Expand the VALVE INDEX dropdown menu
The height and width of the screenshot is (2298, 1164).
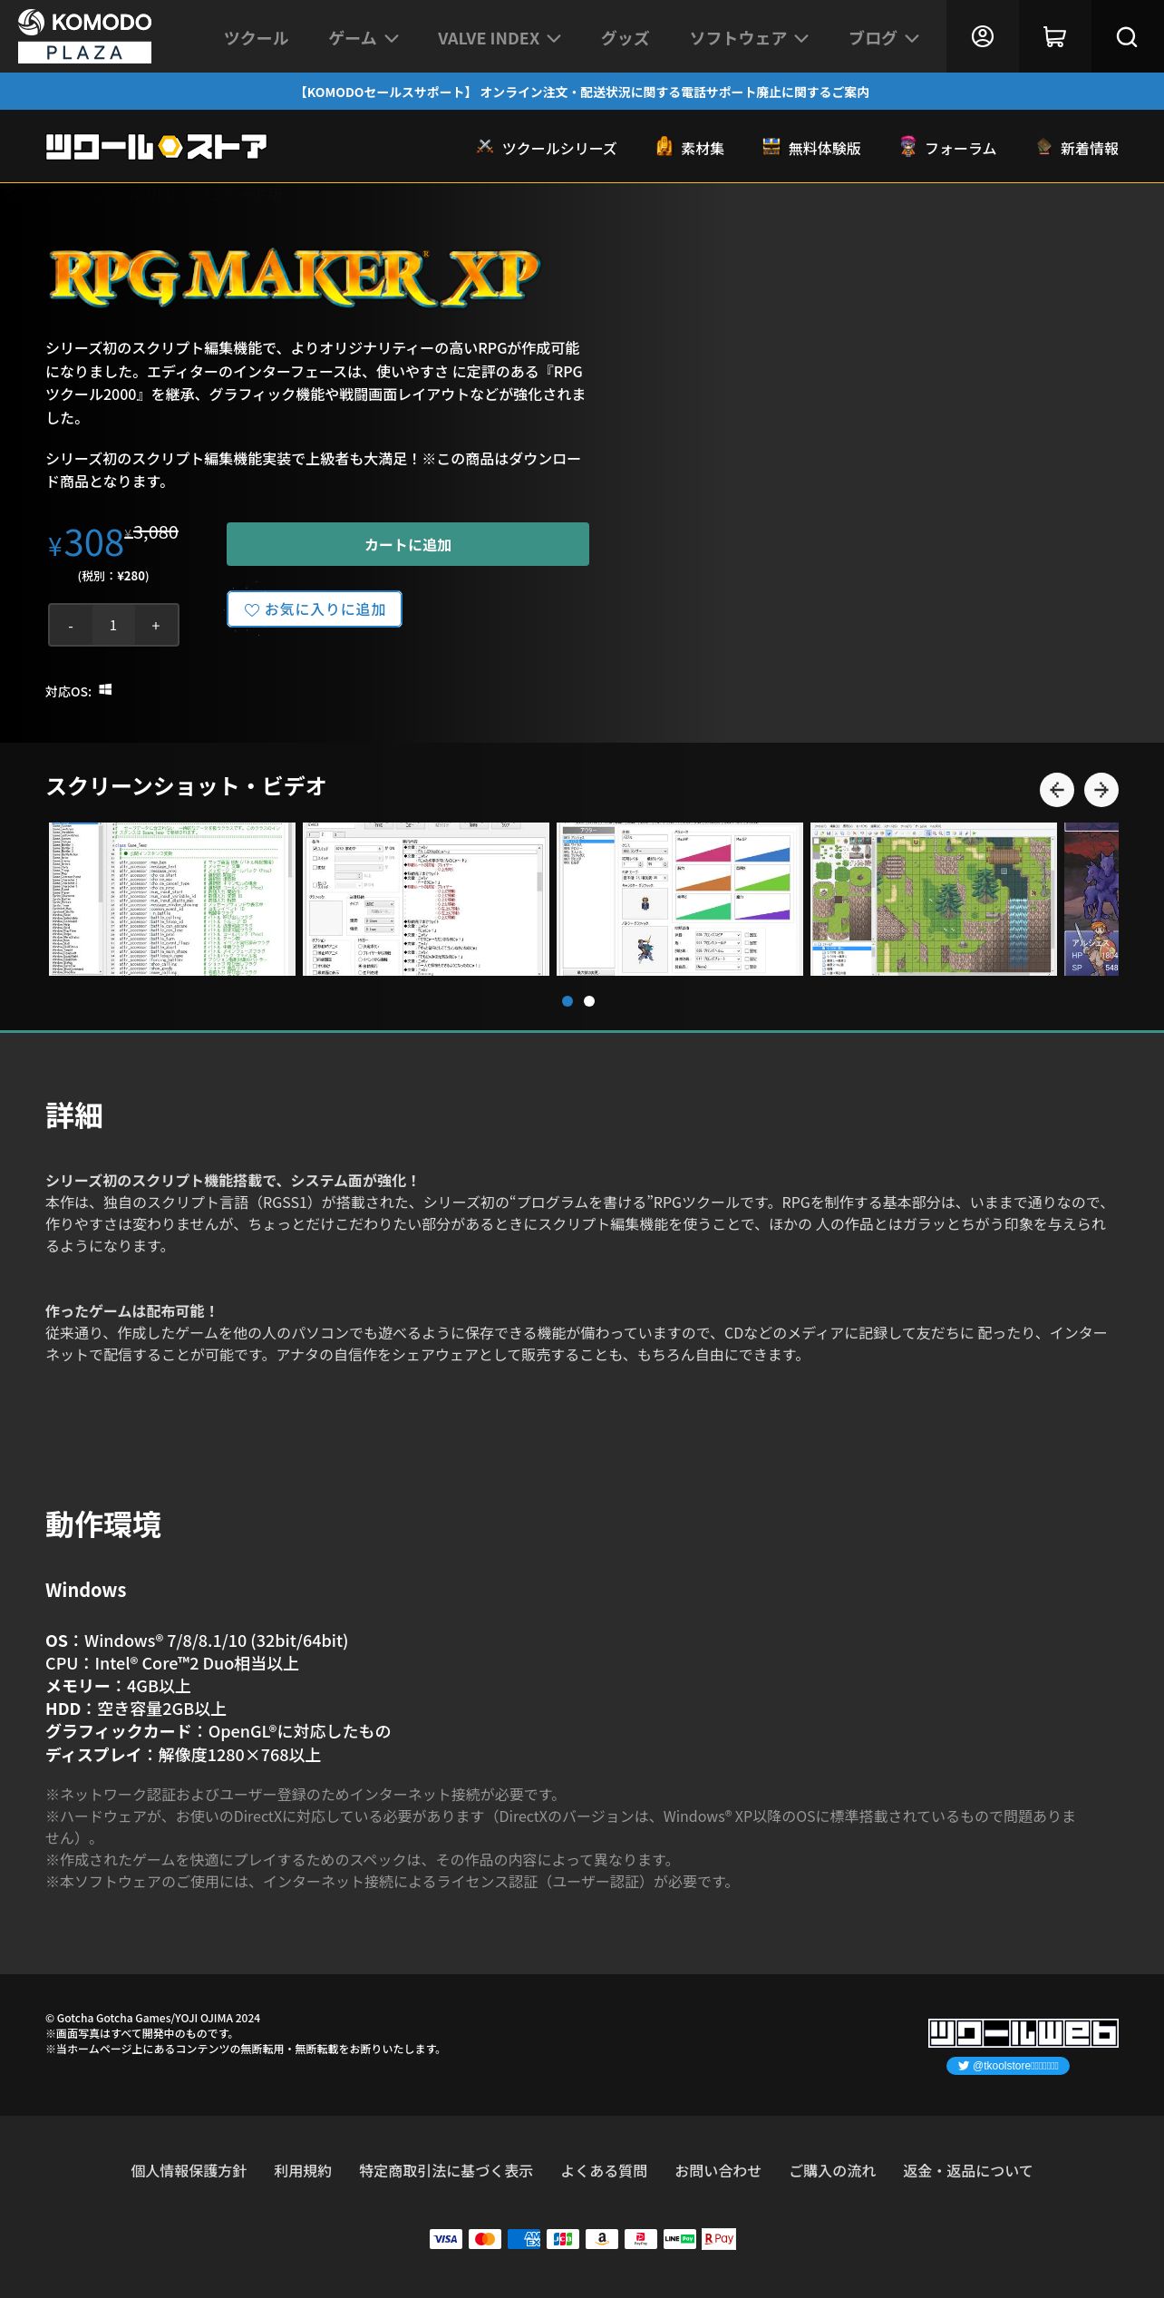click(500, 38)
